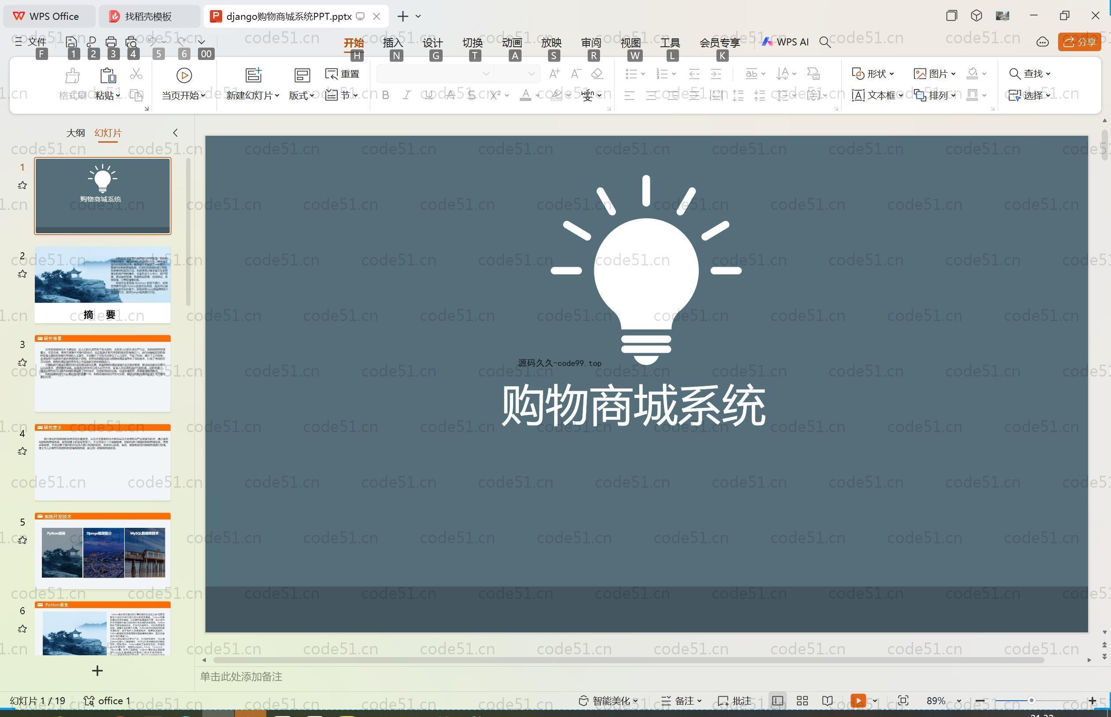This screenshot has width=1111, height=717.
Task: Switch to the 视图 ribbon tab
Action: click(630, 42)
